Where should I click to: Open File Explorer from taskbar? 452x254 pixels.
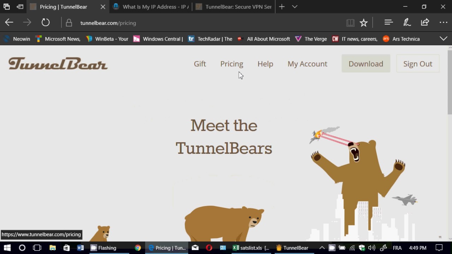52,248
